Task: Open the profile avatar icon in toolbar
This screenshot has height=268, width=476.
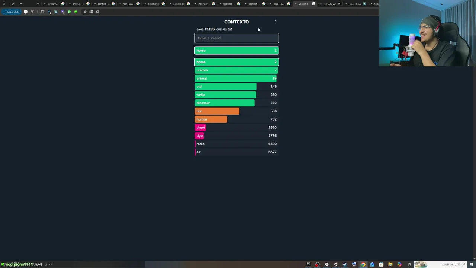Action: point(26,12)
